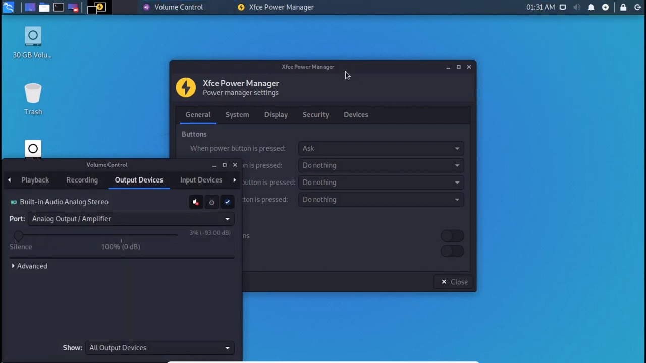The height and width of the screenshot is (363, 646).
Task: Click the power manager tray icon
Action: tap(605, 7)
